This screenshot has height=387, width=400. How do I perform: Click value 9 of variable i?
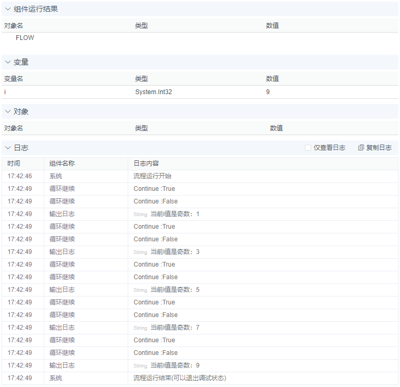click(x=268, y=92)
